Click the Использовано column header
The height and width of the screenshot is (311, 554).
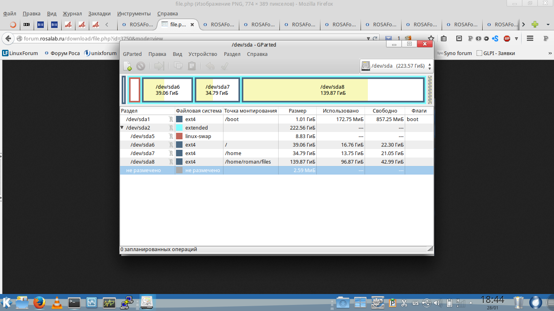click(x=341, y=111)
